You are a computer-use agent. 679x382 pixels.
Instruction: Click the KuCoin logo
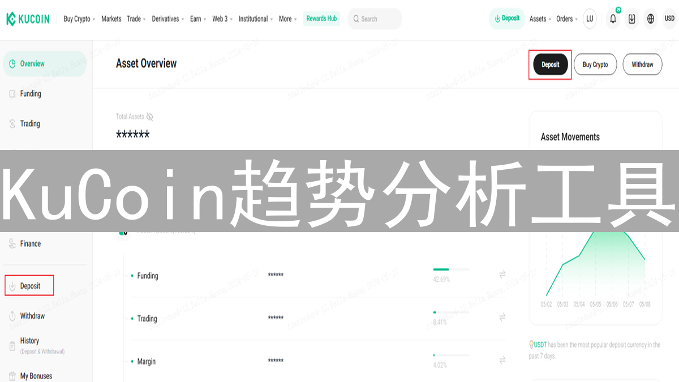[x=28, y=19]
